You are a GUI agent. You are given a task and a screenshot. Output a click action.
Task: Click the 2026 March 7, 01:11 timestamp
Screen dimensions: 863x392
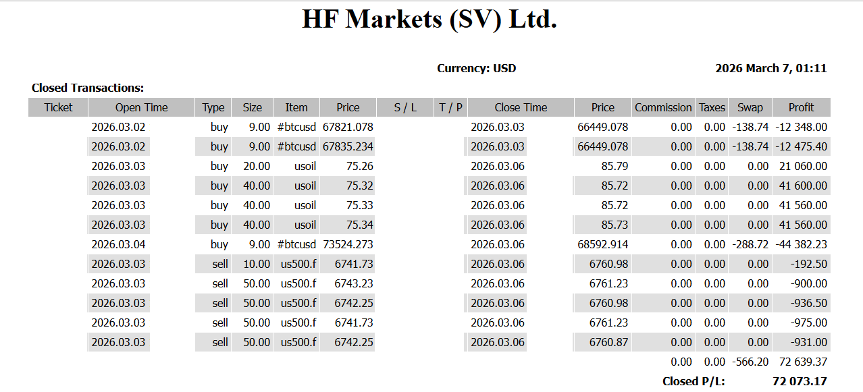point(770,68)
